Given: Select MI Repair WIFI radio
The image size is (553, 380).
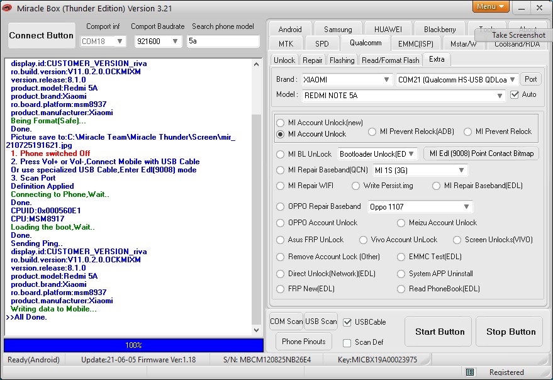Looking at the screenshot, I should click(280, 186).
